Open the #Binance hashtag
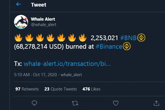165x110 pixels. [x=109, y=46]
